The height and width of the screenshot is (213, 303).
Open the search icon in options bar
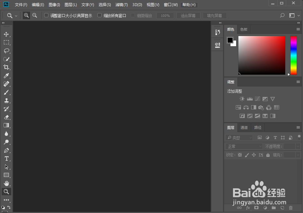point(282,15)
